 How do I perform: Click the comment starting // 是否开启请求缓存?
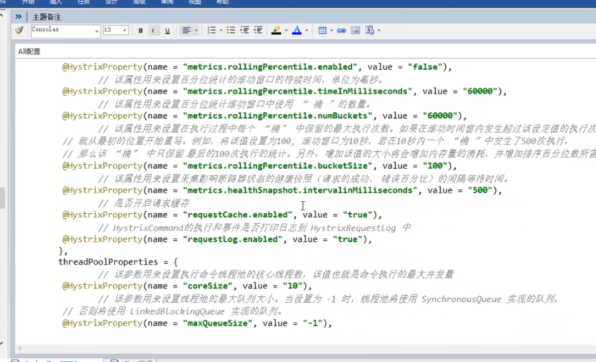tap(143, 203)
